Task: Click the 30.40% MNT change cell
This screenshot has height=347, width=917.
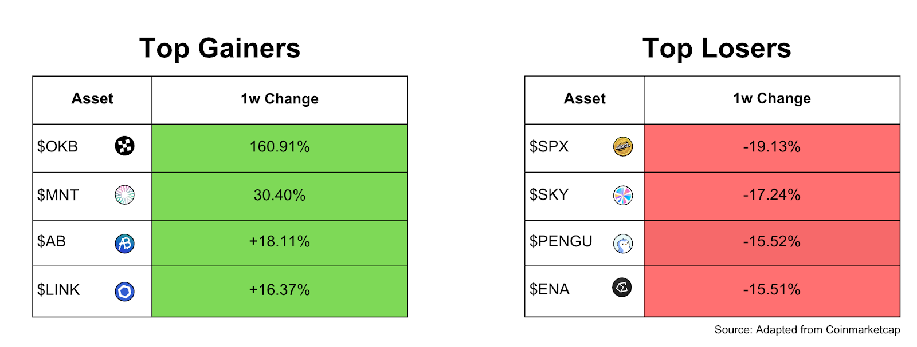Action: pyautogui.click(x=280, y=196)
